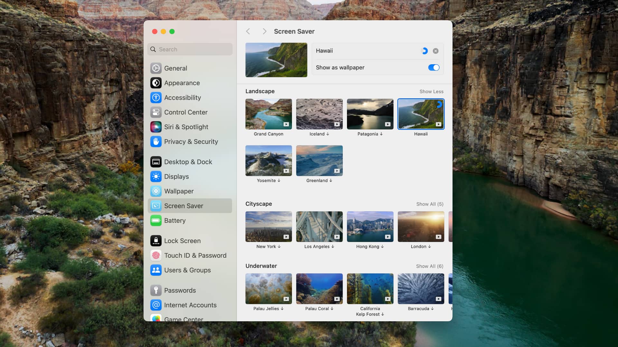Viewport: 618px width, 347px height.
Task: Open Accessibility settings icon
Action: [156, 98]
